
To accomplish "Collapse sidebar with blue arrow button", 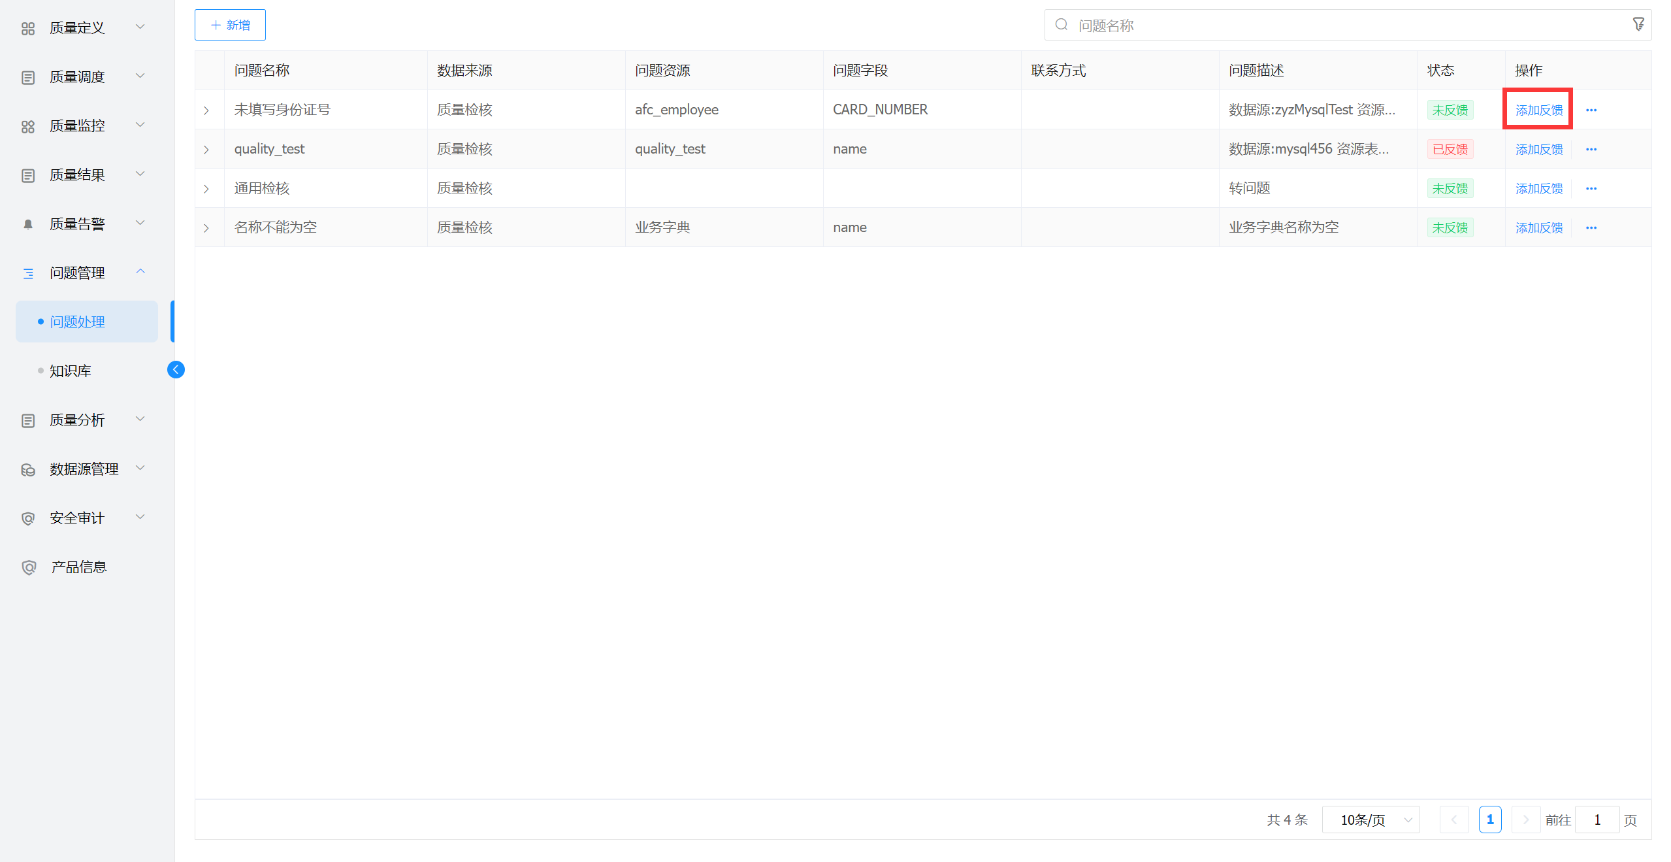I will coord(176,370).
